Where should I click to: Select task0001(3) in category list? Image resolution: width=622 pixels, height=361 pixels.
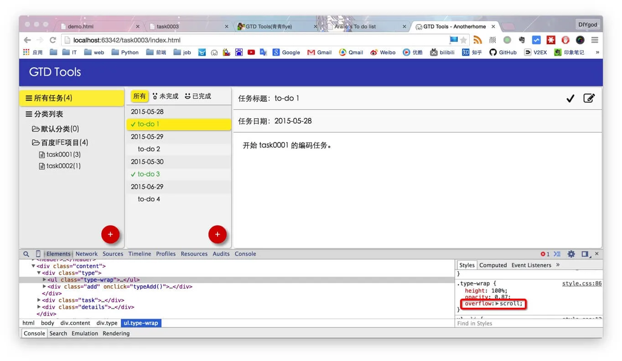(63, 155)
